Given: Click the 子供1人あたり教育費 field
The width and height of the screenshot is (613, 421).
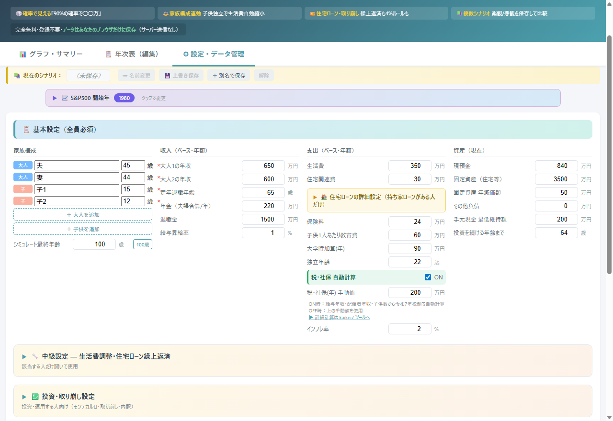Looking at the screenshot, I should (410, 235).
